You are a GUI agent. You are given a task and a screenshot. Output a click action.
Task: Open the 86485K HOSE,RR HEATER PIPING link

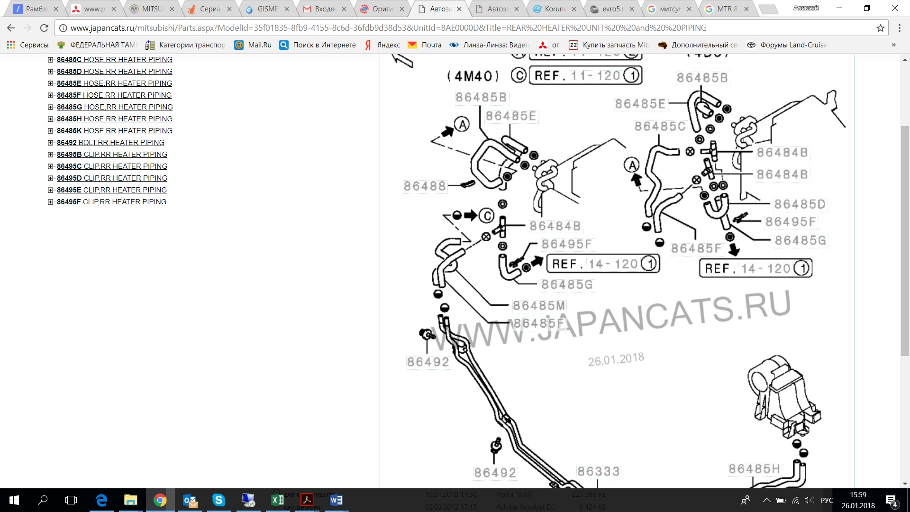point(114,131)
